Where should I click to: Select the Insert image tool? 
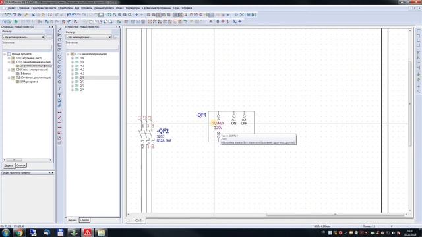(60, 101)
